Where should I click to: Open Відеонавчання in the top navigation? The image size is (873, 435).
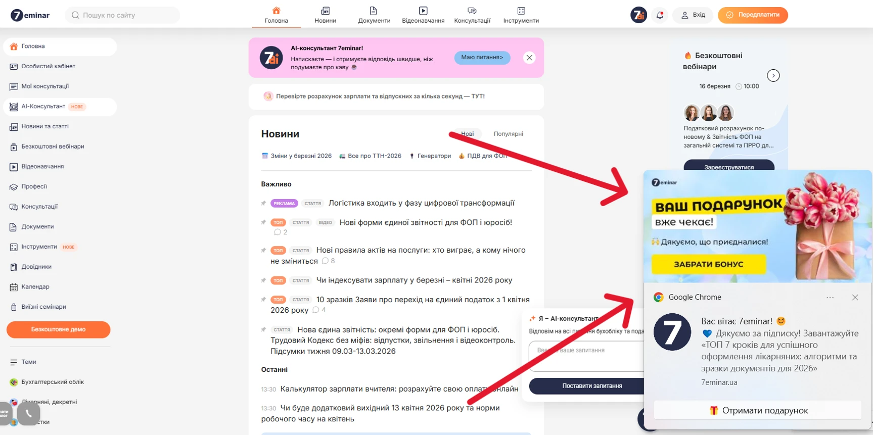(423, 15)
